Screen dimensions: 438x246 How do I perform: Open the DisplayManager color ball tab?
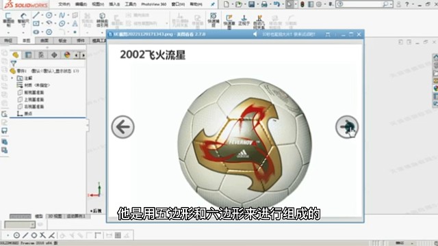(67, 55)
